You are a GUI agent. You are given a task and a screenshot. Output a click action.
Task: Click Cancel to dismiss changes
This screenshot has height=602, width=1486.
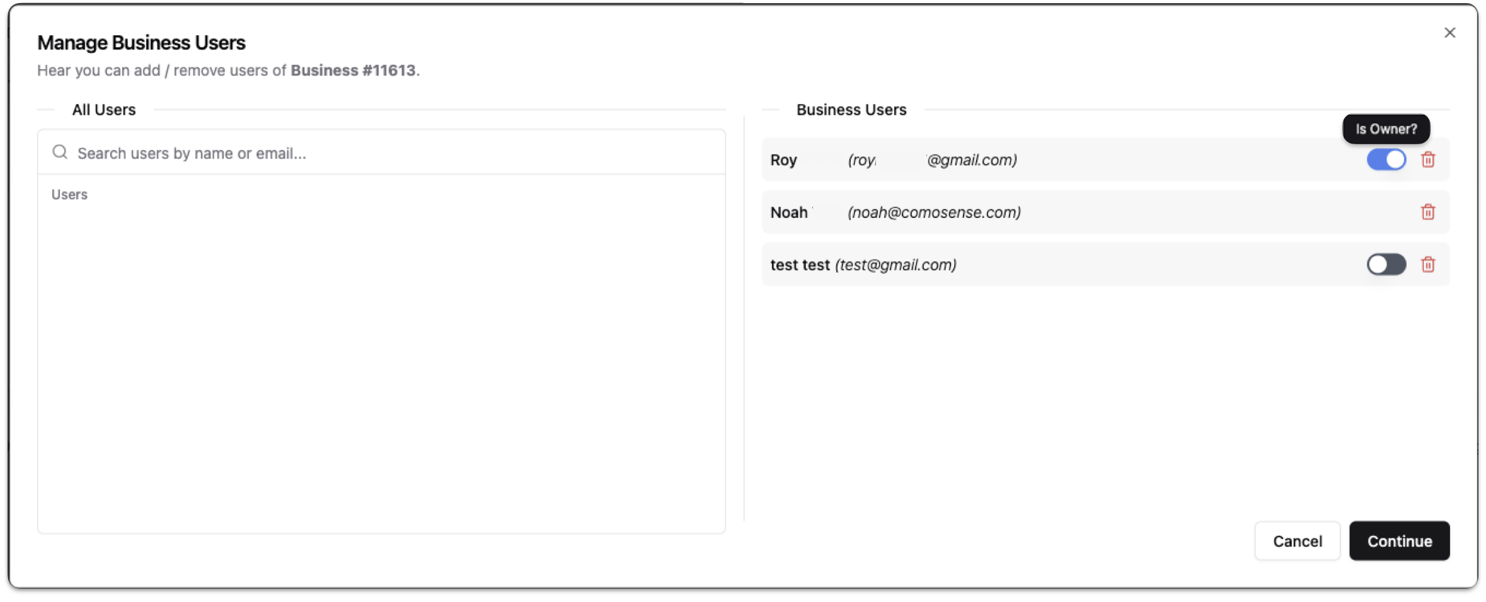click(1298, 540)
